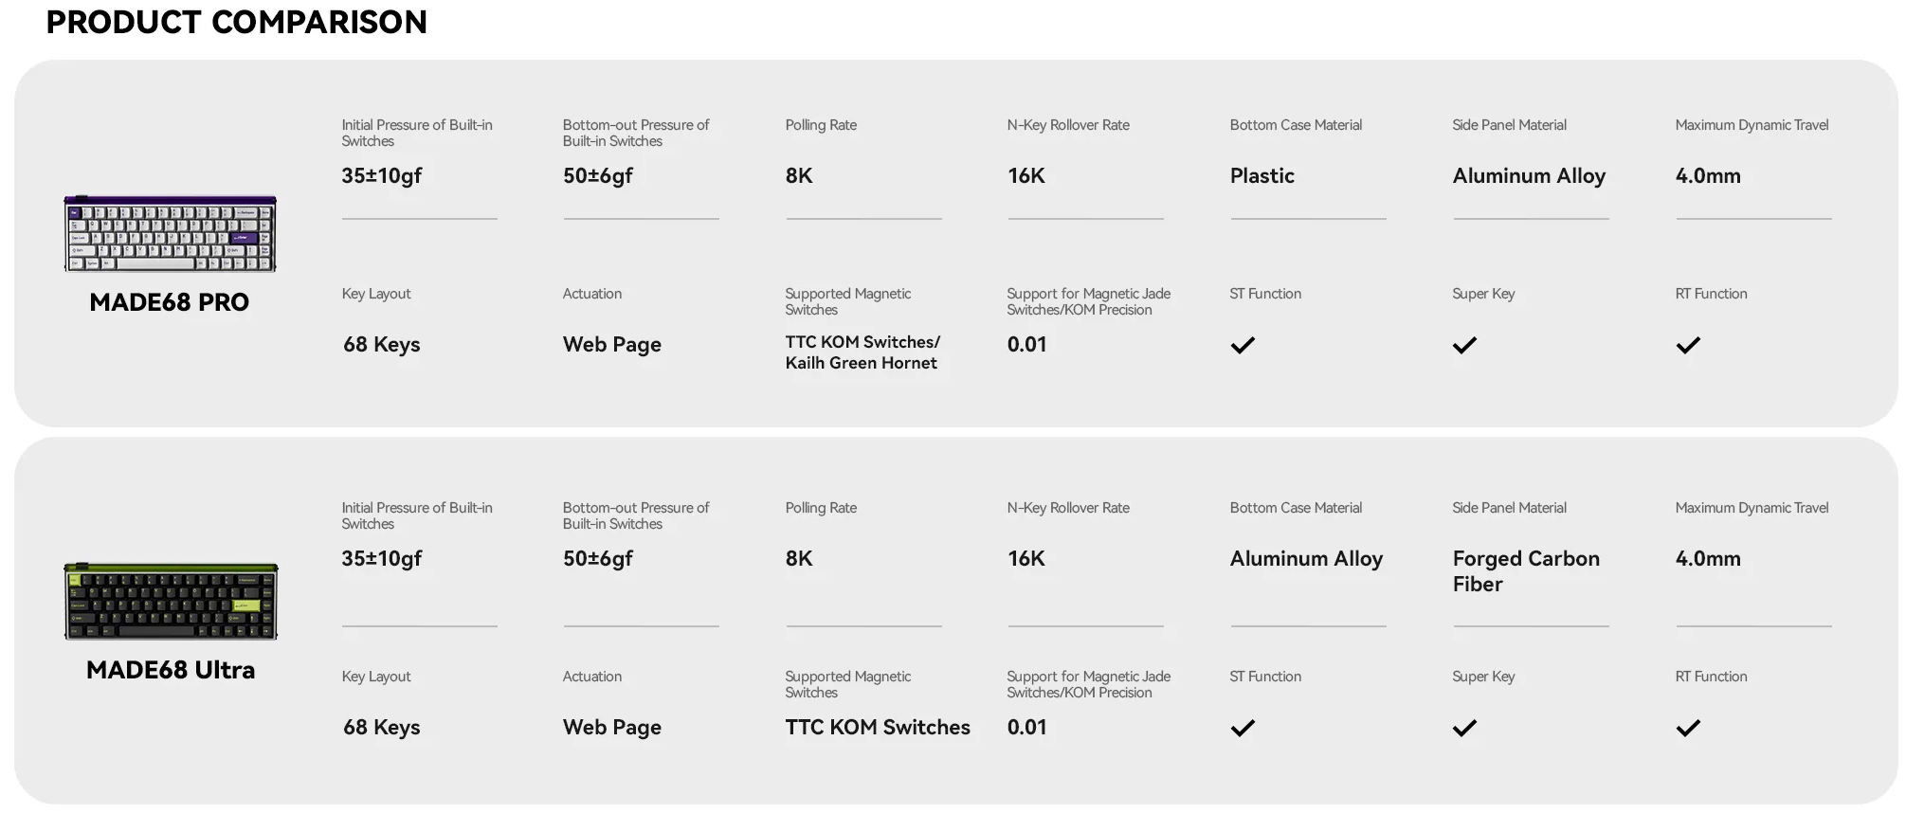The image size is (1906, 813).
Task: Click the MADE68 PRO keyboard image
Action: pos(170,234)
